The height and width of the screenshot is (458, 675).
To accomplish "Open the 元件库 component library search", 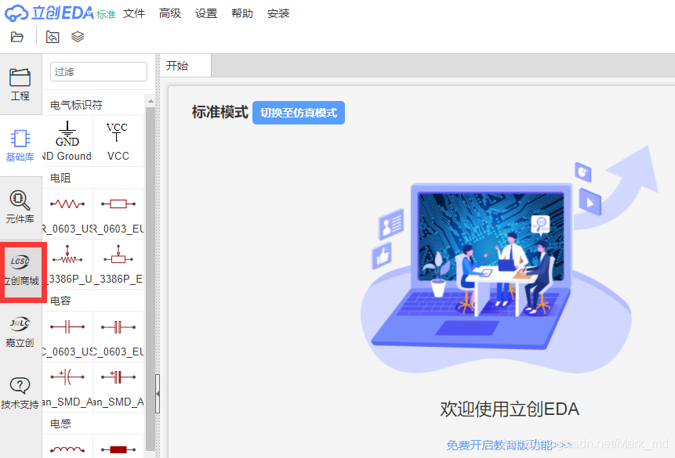I will tap(20, 207).
